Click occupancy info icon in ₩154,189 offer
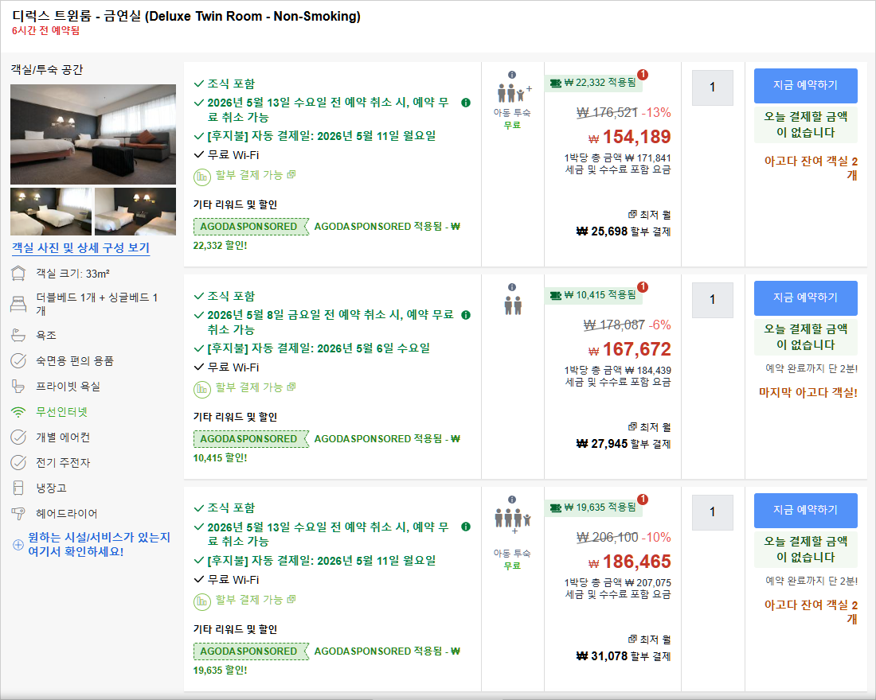Screen dimensions: 876x700 point(512,75)
